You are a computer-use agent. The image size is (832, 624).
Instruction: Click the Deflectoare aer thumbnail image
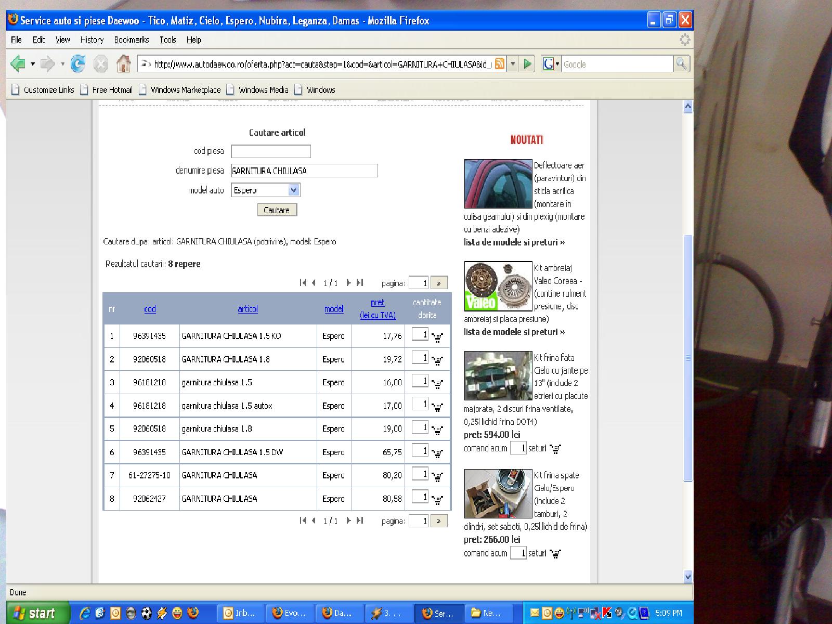click(498, 184)
